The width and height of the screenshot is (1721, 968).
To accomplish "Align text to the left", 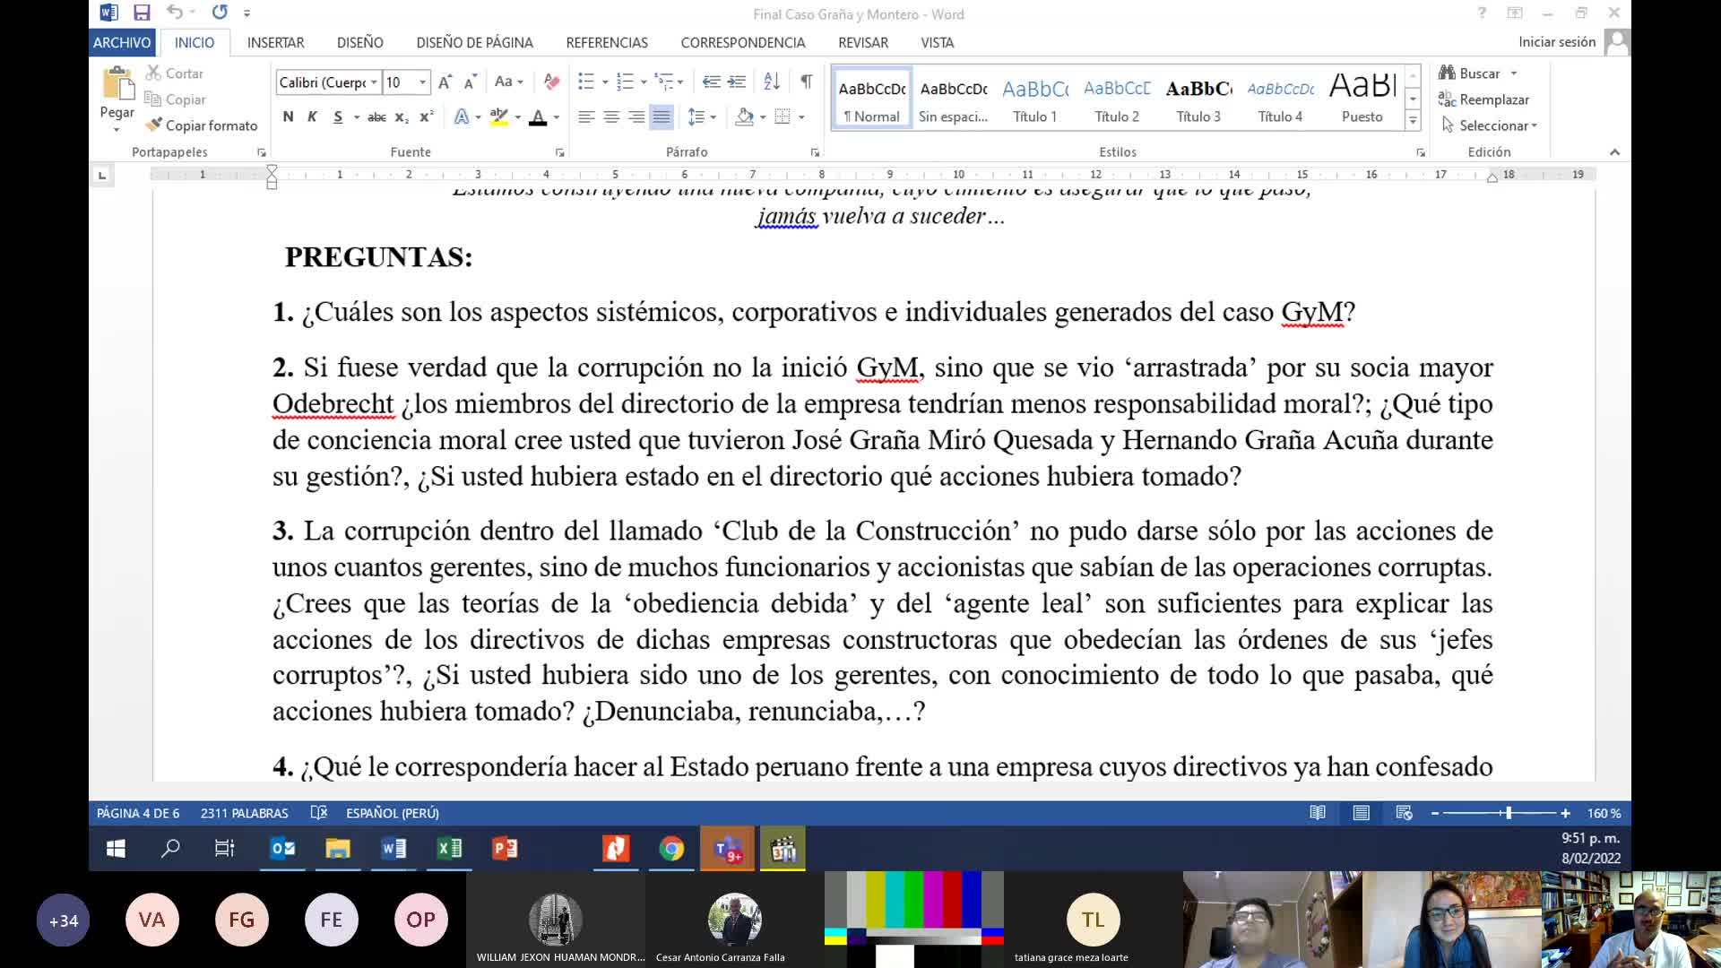I will (x=586, y=117).
